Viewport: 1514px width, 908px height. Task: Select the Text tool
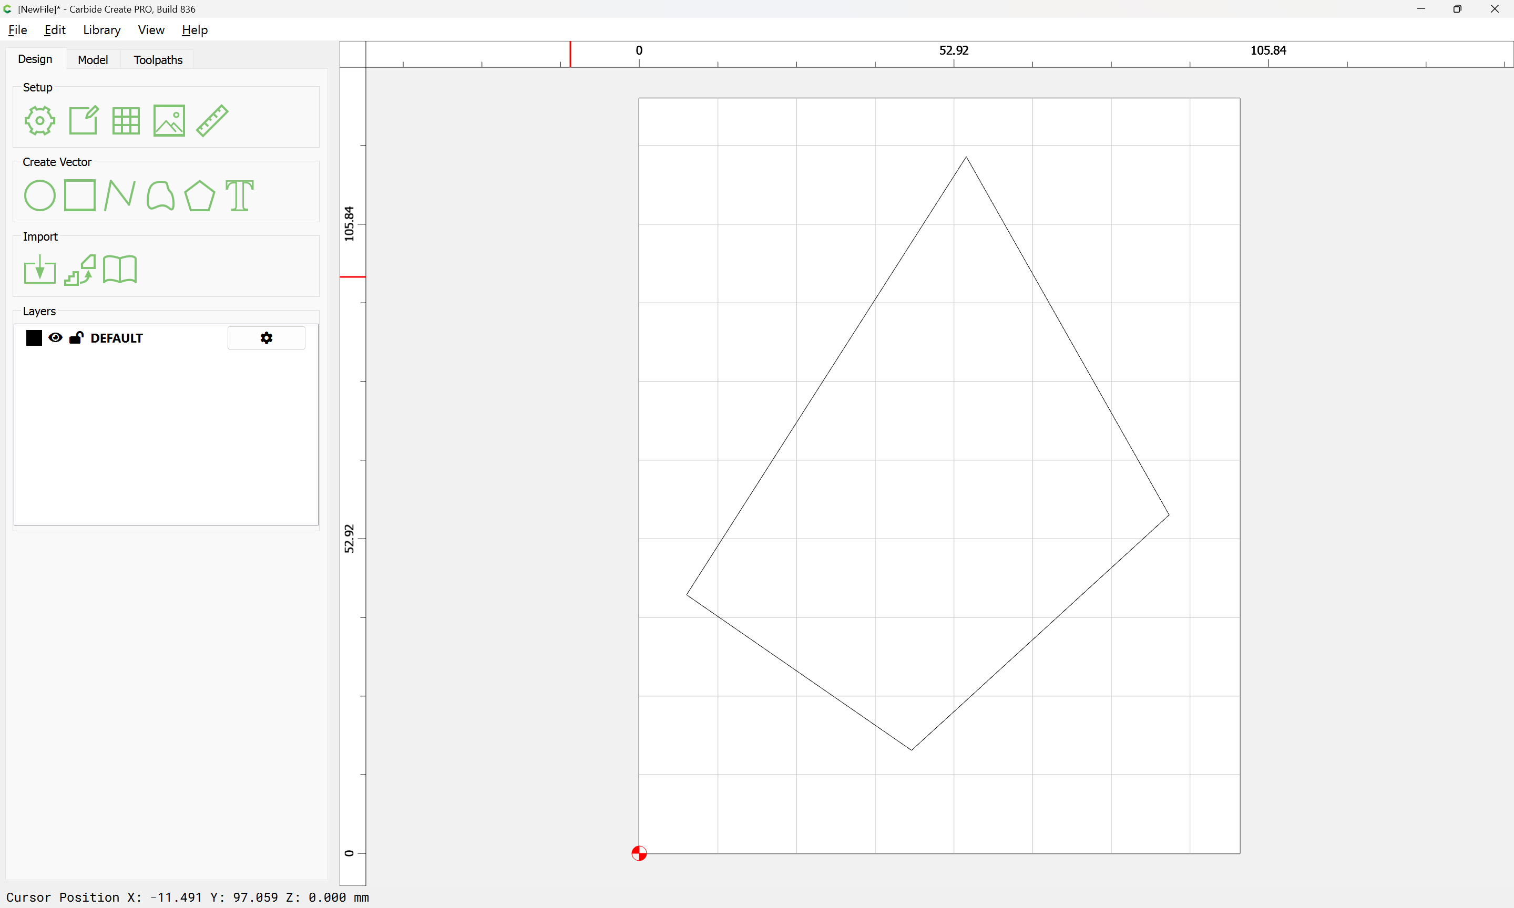239,196
